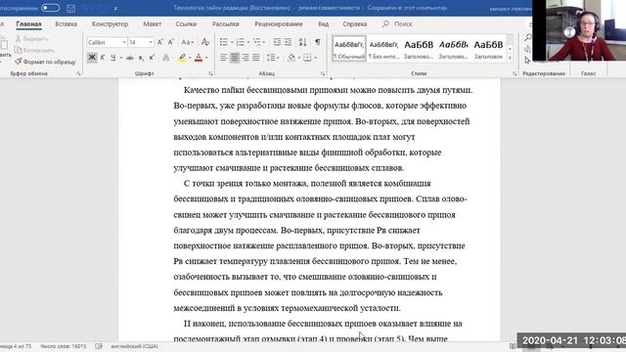Expand bullets list dropdown arrow
The width and height of the screenshot is (626, 352).
pos(232,42)
